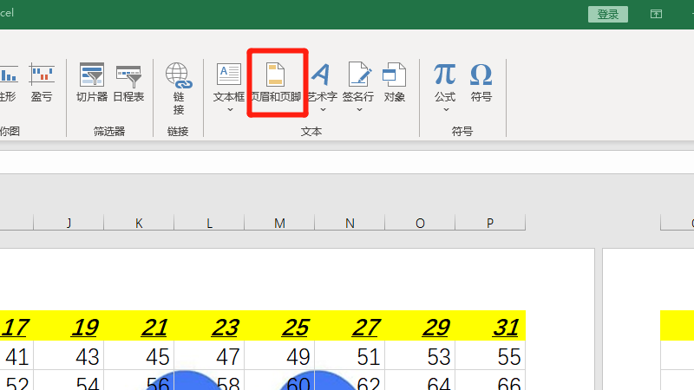Open ribbon display options in title bar

tap(657, 14)
